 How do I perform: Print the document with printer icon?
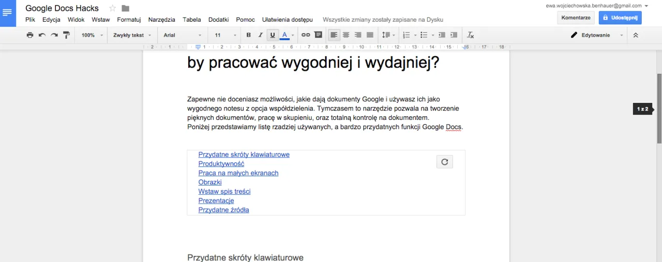29,35
